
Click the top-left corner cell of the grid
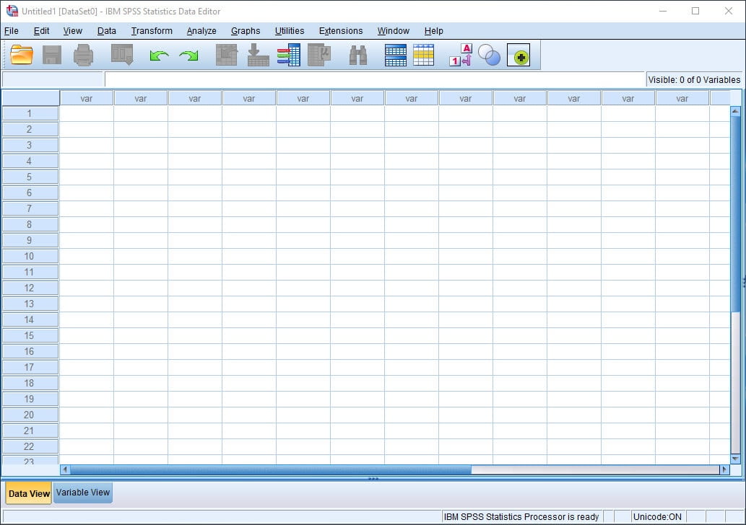click(x=30, y=98)
